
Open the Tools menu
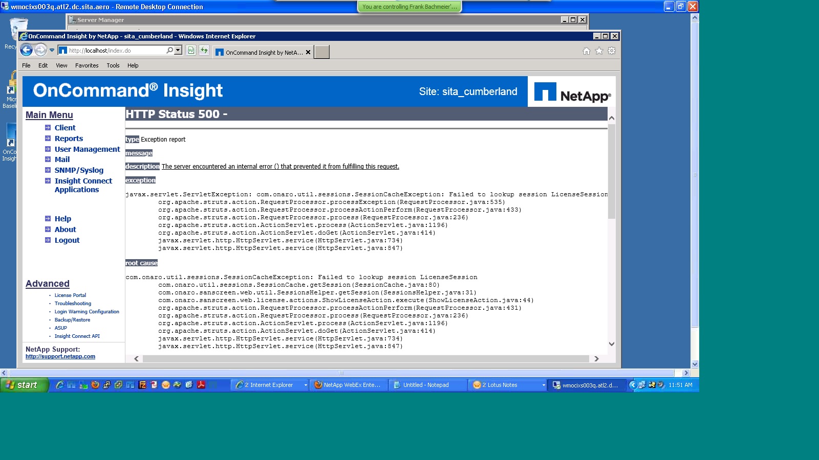tap(113, 65)
